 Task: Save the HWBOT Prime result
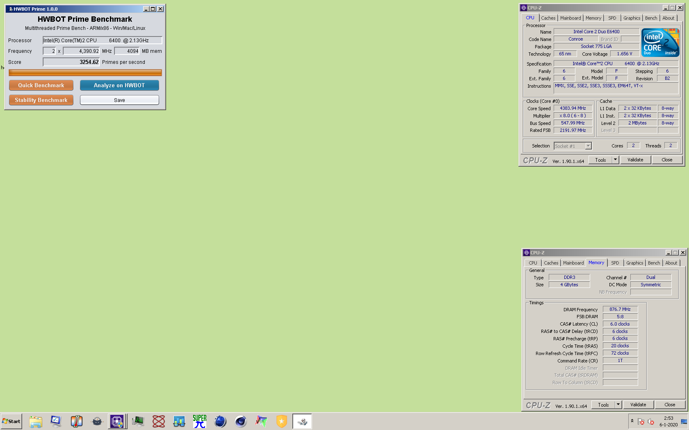(119, 100)
